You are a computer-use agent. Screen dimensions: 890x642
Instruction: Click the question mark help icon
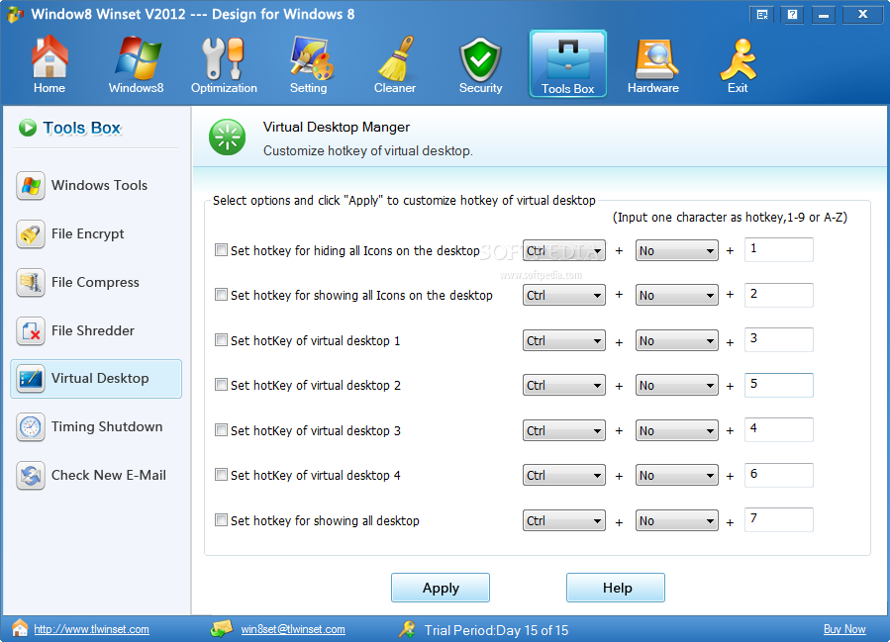(x=792, y=15)
